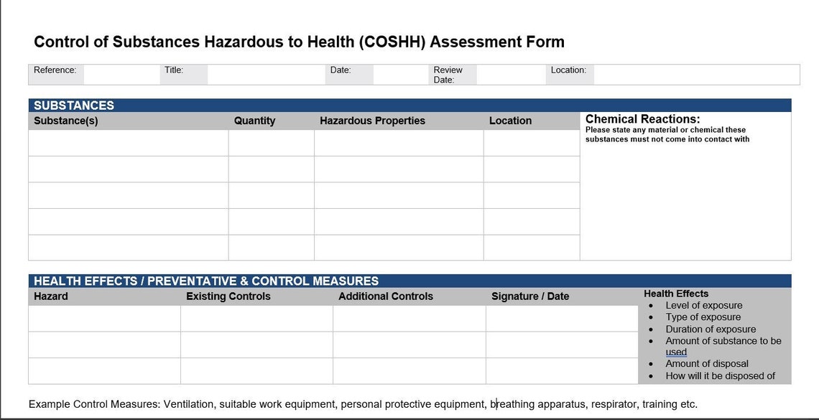The image size is (819, 420).
Task: Click the Title input field
Action: pos(266,73)
